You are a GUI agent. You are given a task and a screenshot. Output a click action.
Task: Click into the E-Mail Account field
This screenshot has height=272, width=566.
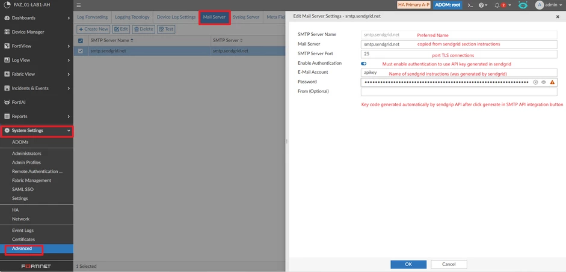[x=459, y=73]
